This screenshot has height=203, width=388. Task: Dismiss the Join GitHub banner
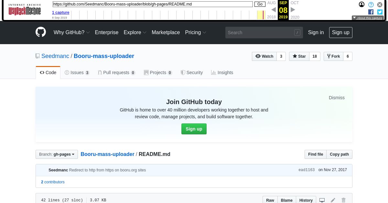coord(337,98)
